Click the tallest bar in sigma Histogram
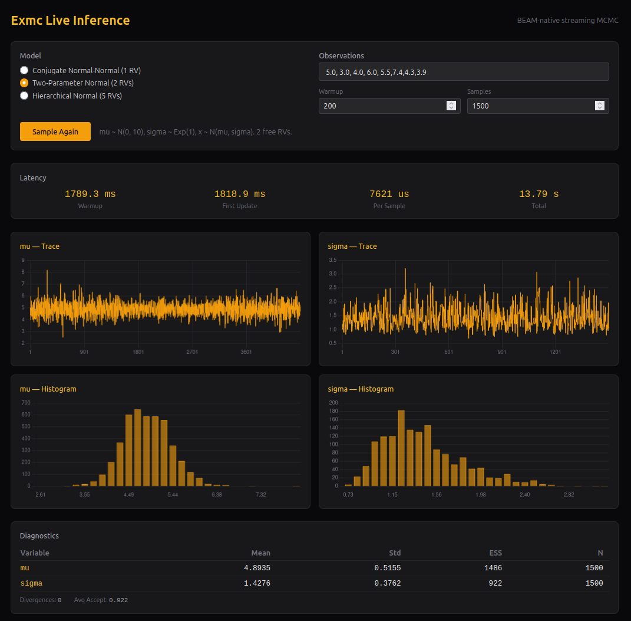Viewport: 631px width, 621px height. pos(401,448)
